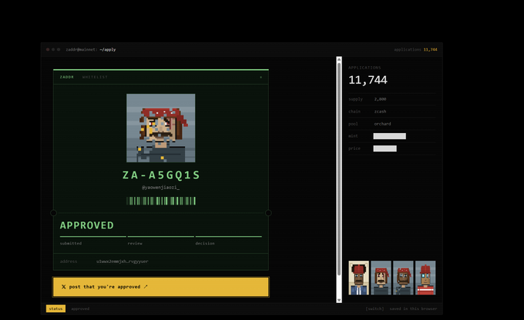Click the small green dot in card header
The image size is (524, 320).
click(x=261, y=77)
